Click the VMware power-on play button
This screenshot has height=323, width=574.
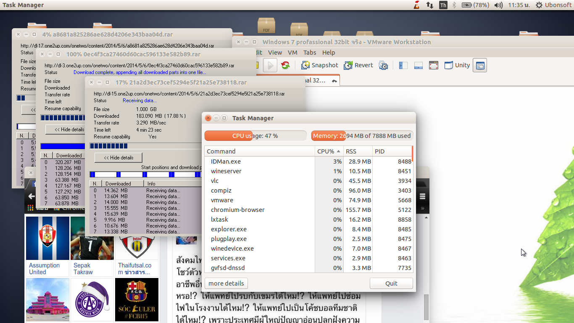tap(270, 65)
